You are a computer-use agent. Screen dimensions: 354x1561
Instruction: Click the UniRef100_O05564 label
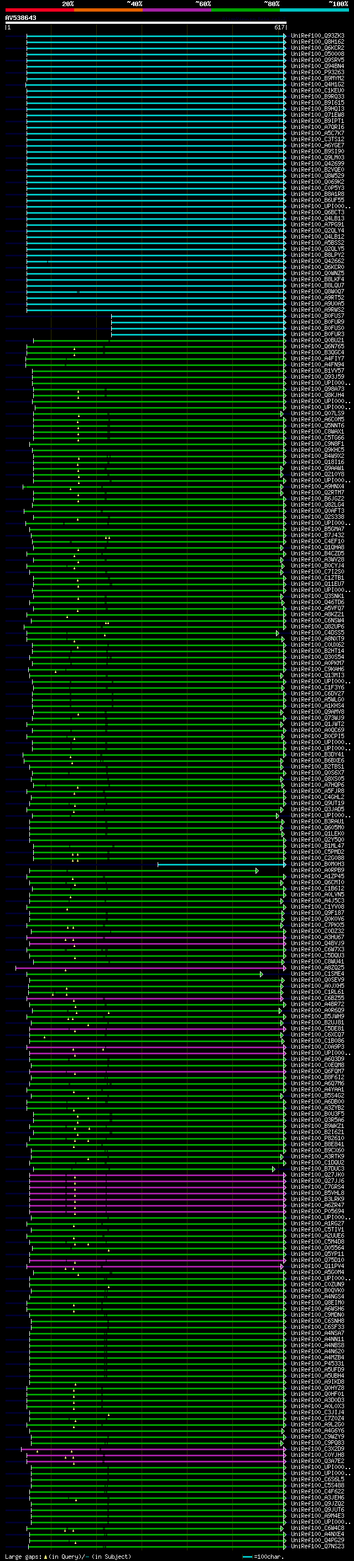[317, 1248]
